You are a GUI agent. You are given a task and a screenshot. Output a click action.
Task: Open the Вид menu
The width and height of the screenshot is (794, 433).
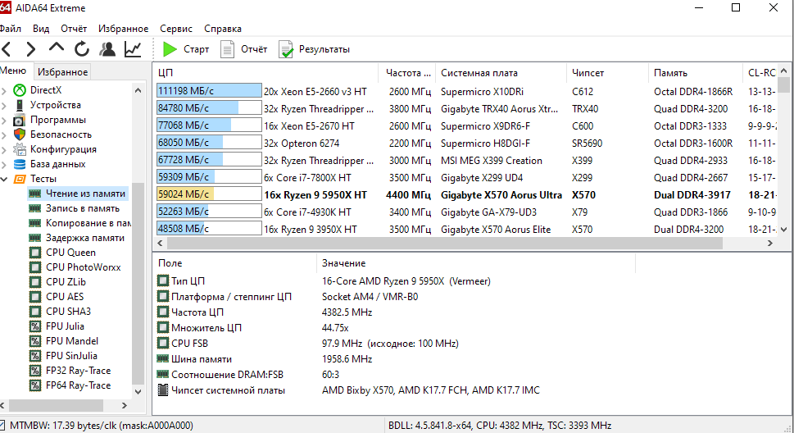[41, 29]
